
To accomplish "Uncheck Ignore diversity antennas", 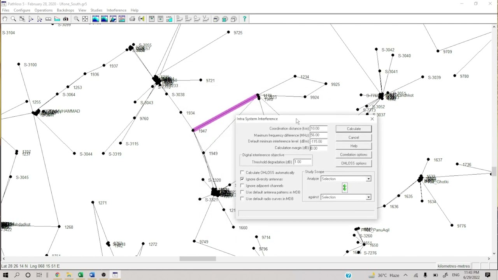I will point(242,179).
